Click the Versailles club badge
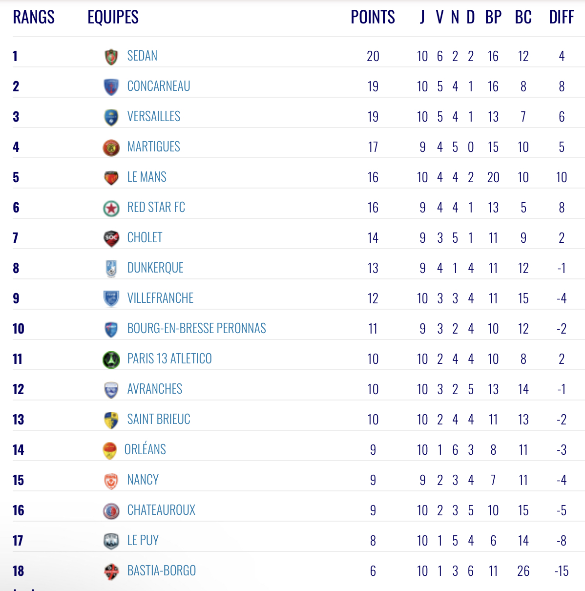 pos(111,117)
